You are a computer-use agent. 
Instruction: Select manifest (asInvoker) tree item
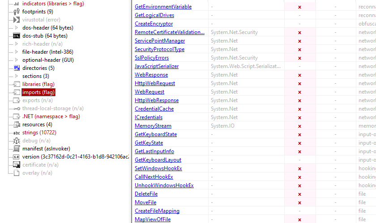click(46, 149)
